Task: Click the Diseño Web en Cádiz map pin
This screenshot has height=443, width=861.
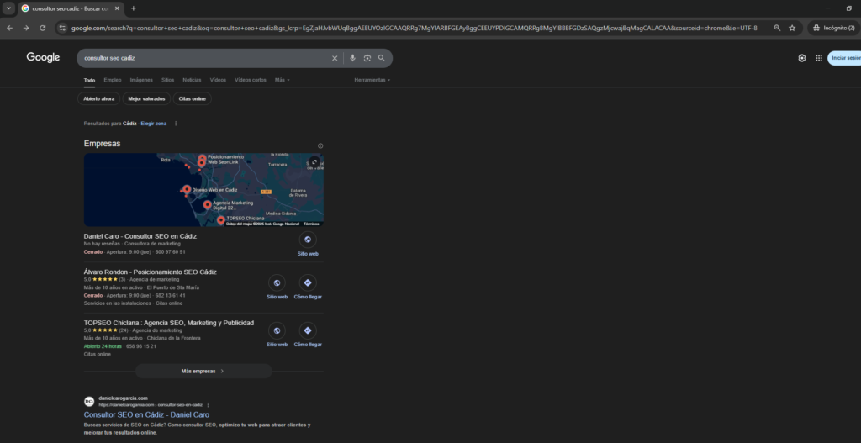Action: tap(187, 190)
